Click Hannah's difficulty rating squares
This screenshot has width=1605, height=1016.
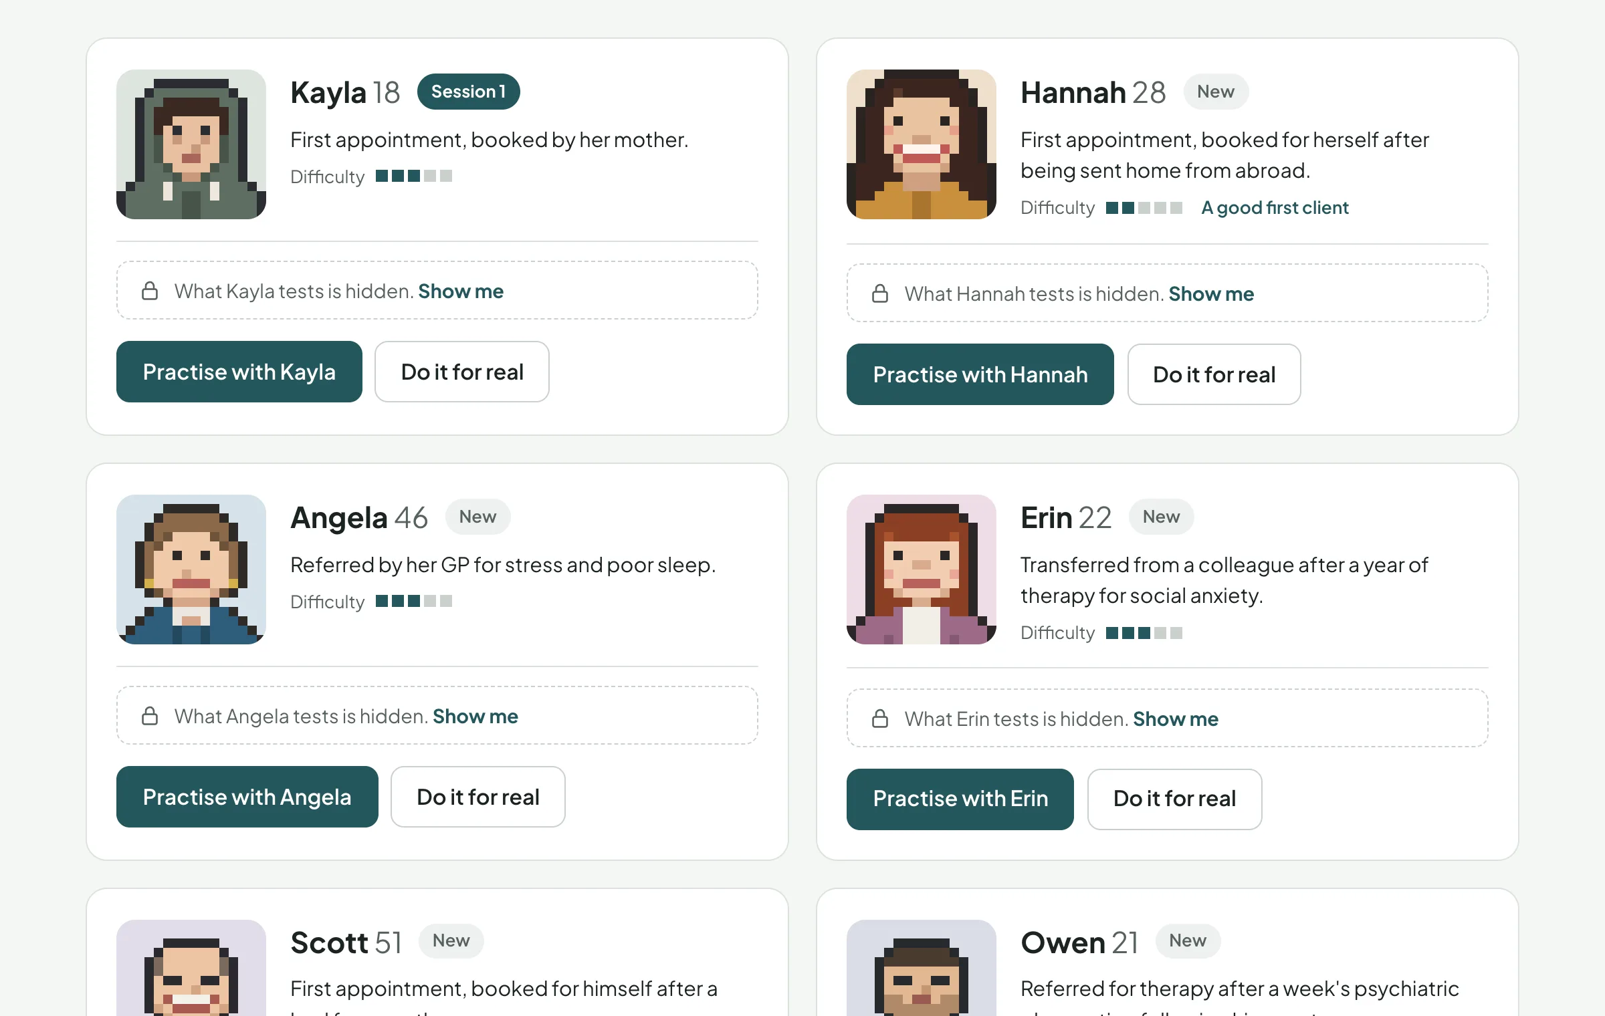tap(1144, 208)
